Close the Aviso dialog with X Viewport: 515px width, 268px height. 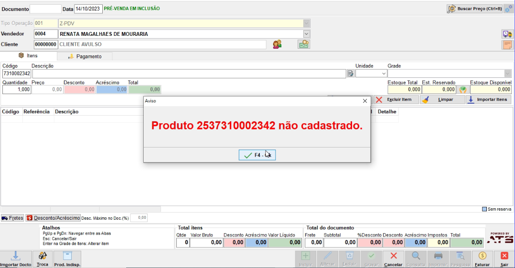click(365, 101)
